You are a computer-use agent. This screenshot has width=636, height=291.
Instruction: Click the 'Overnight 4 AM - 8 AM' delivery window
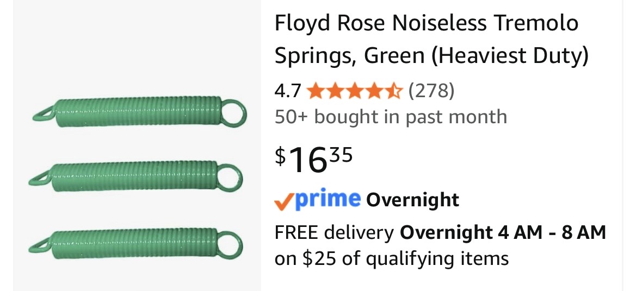(503, 232)
